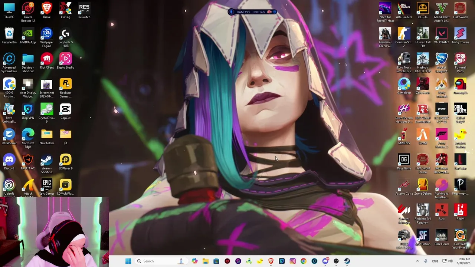
Task: Open Microsoft Store from the taskbar
Action: coord(216,261)
